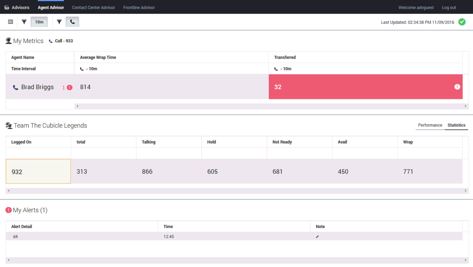The height and width of the screenshot is (267, 473).
Task: Toggle the 10m time interval button
Action: (39, 22)
